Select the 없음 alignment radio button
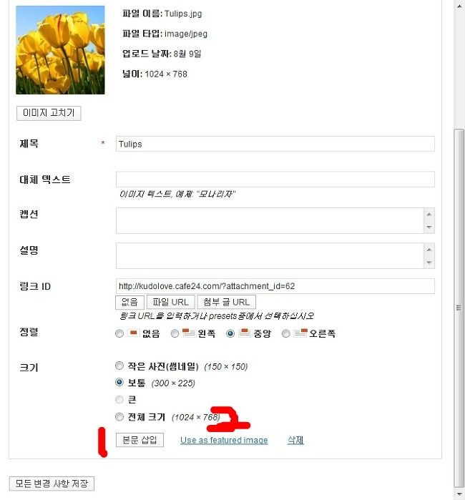Viewport: 465px width, 500px height. [x=119, y=333]
